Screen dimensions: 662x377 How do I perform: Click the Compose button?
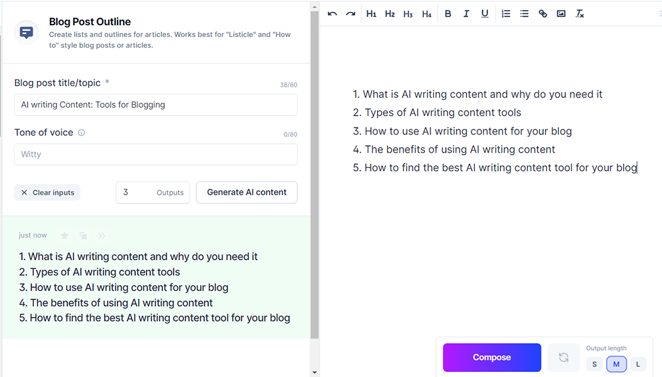point(492,358)
